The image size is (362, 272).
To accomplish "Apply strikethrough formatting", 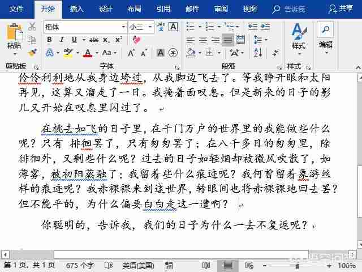I will click(94, 40).
